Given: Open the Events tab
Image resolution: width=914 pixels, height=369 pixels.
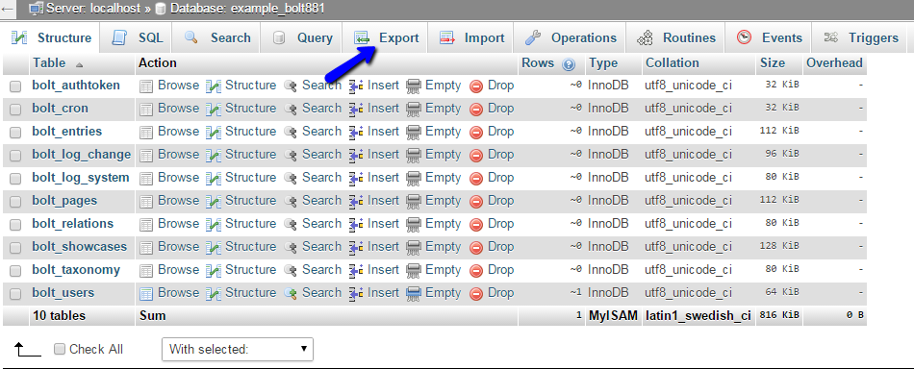Looking at the screenshot, I should (x=770, y=37).
